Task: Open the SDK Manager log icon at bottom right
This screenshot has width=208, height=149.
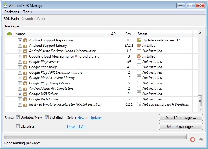Action: pos(201,139)
